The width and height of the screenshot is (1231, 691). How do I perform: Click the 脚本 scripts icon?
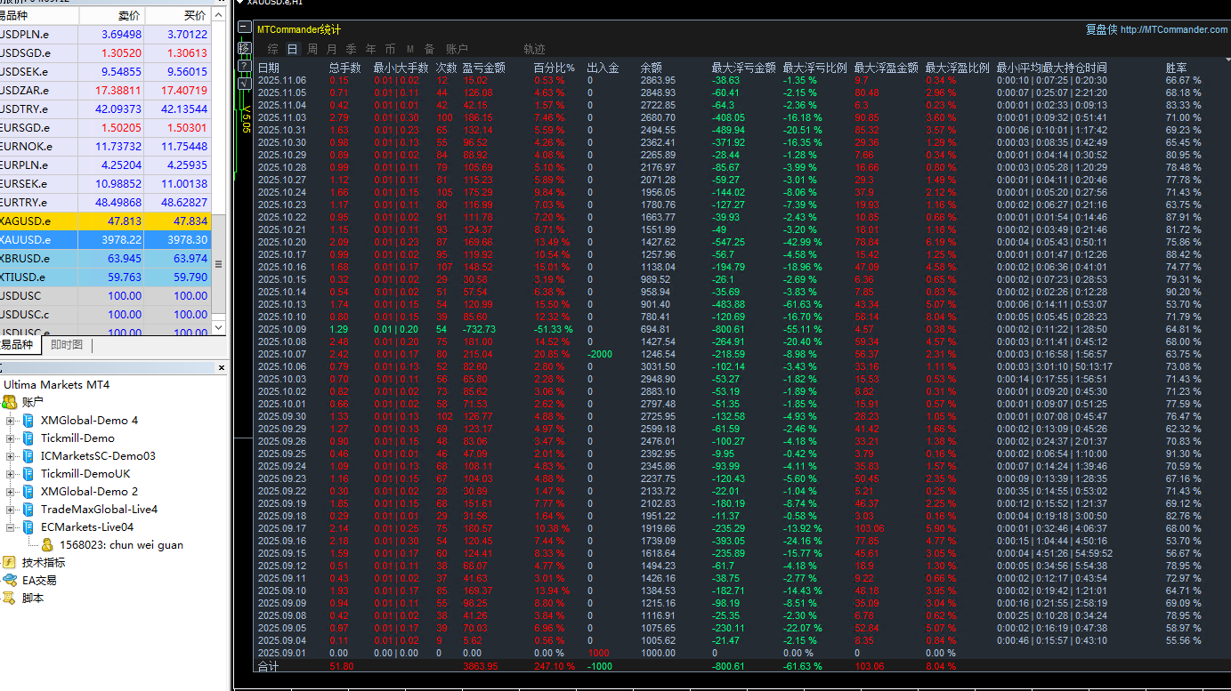coord(10,598)
